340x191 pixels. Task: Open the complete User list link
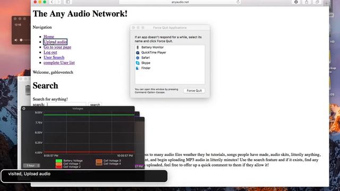[59, 63]
